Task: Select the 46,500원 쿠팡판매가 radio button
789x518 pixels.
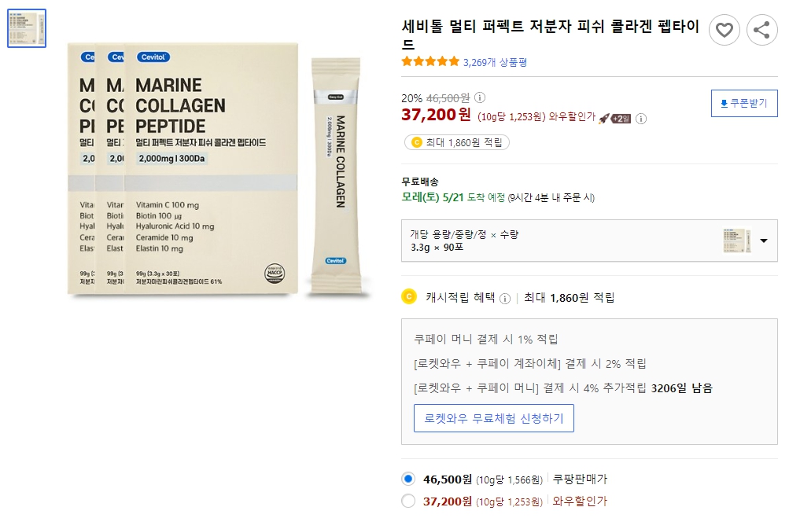Action: tap(409, 478)
